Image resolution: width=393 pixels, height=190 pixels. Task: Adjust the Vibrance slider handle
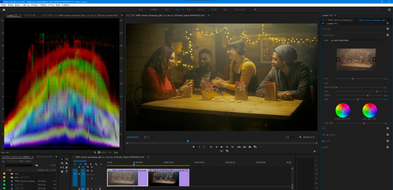pyautogui.click(x=368, y=95)
